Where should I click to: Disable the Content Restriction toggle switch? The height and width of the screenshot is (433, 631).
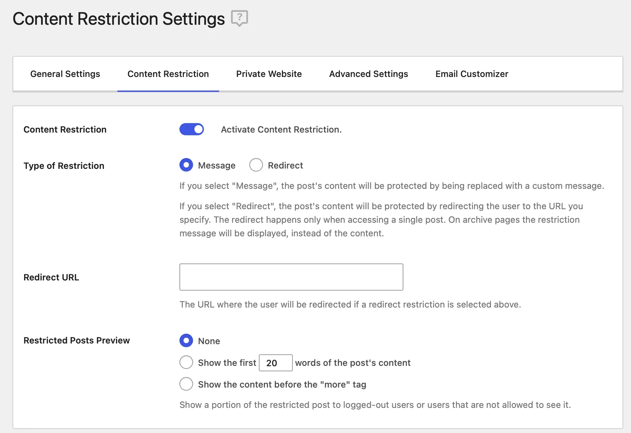pos(192,129)
